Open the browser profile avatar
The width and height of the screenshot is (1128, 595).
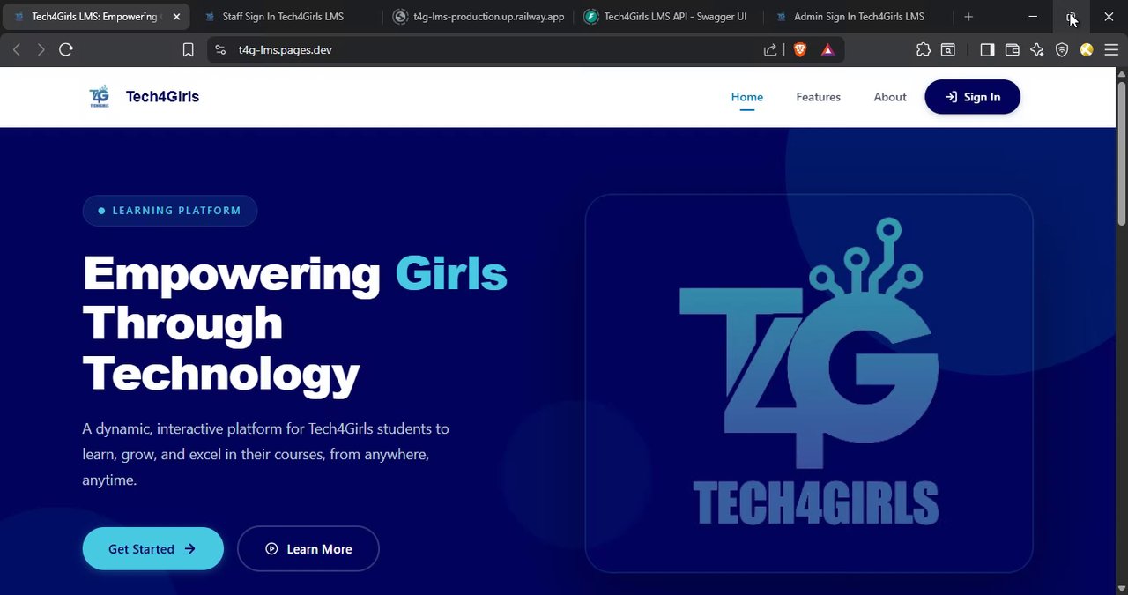[1087, 50]
